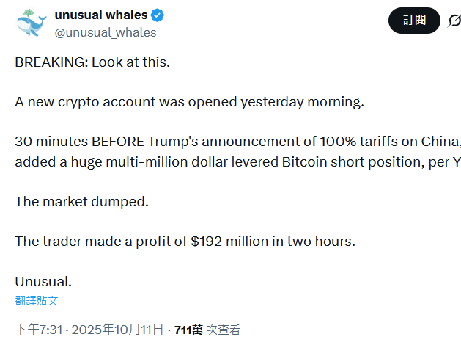Click the 'BREAKING: Look at this.' line
461x345 pixels.
pyautogui.click(x=92, y=62)
